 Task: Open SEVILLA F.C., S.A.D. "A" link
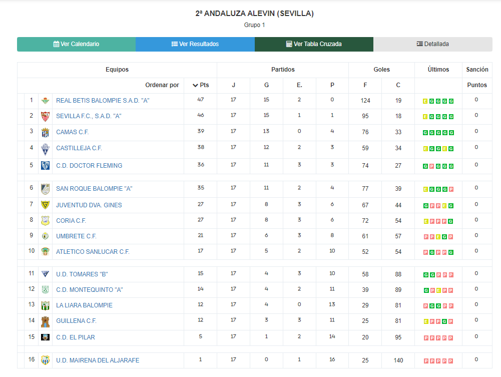click(x=89, y=116)
